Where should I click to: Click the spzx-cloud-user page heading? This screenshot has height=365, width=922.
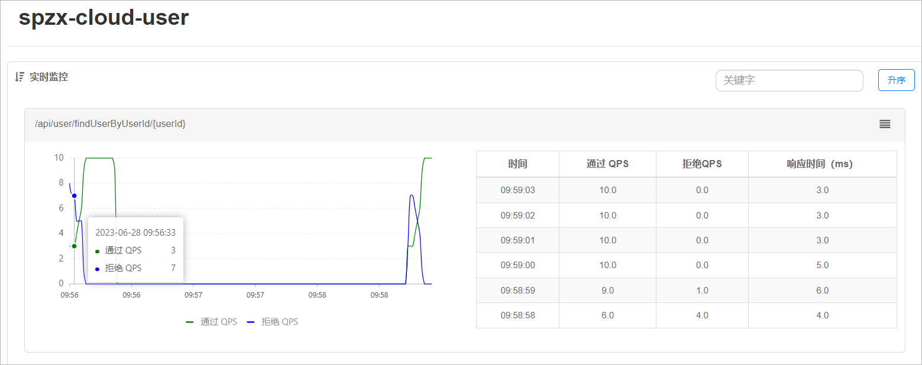(x=103, y=18)
